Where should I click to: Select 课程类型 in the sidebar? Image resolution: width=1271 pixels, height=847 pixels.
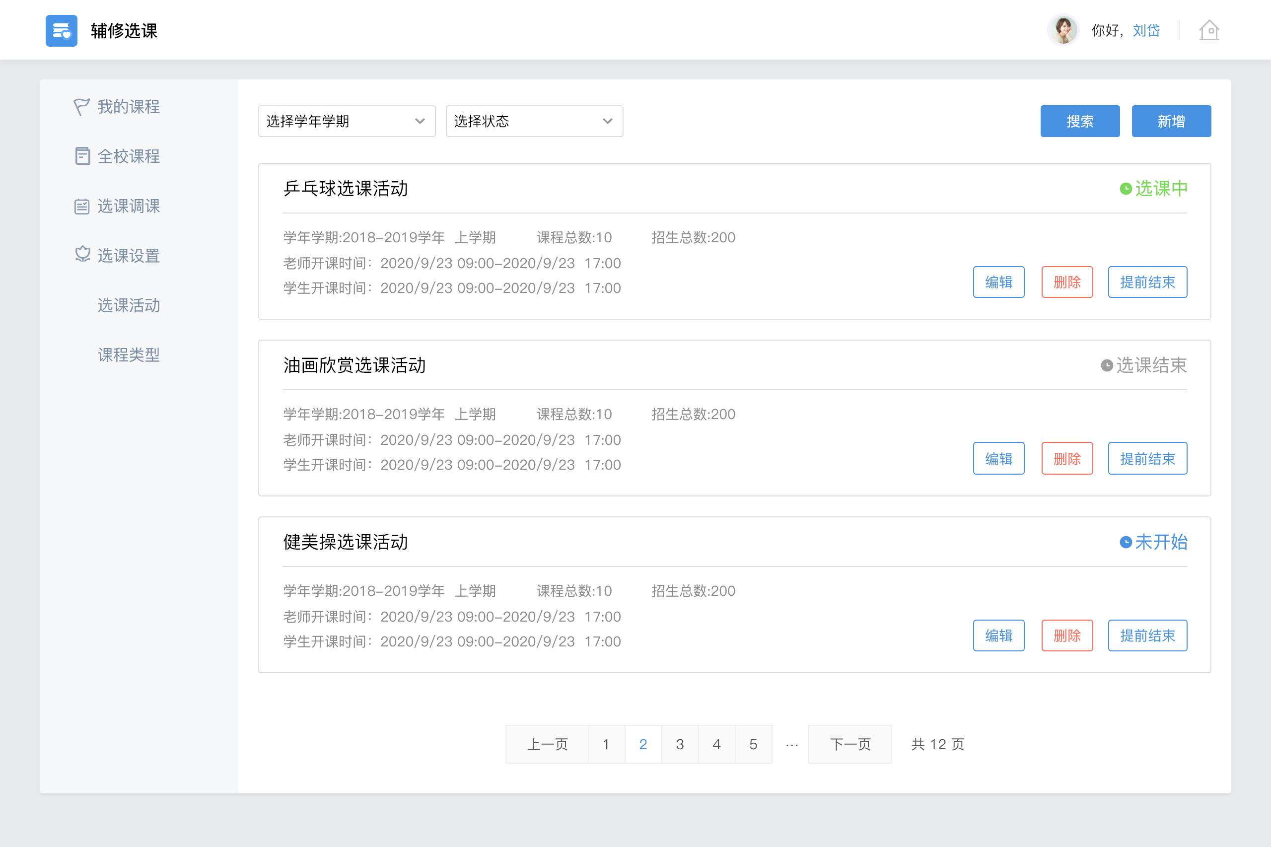pos(129,355)
